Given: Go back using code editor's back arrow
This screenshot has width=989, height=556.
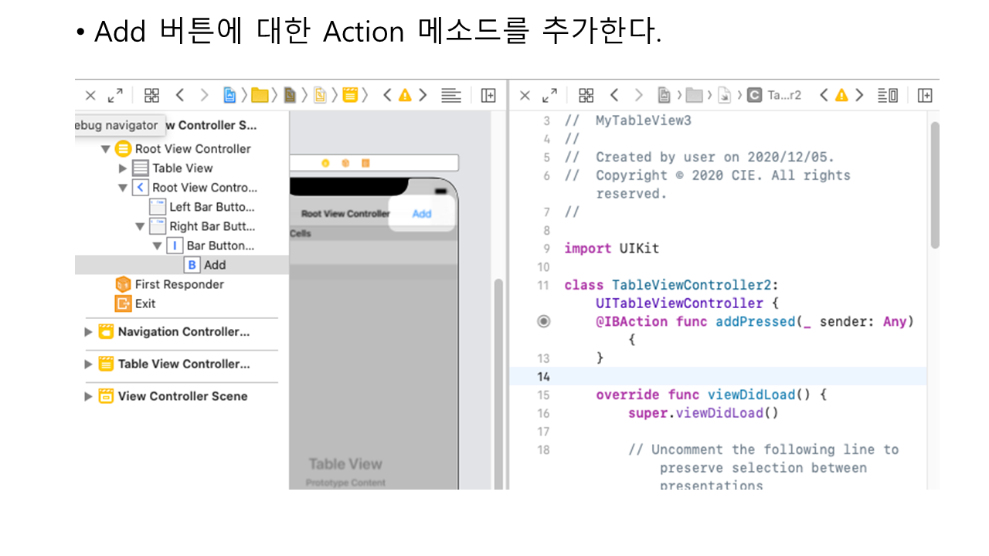Looking at the screenshot, I should tap(614, 95).
